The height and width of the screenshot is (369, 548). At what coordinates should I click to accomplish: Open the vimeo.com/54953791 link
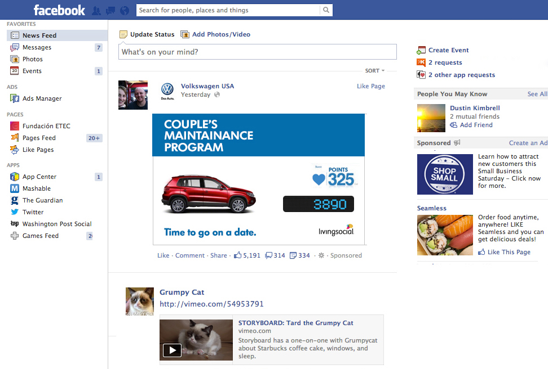pyautogui.click(x=211, y=304)
